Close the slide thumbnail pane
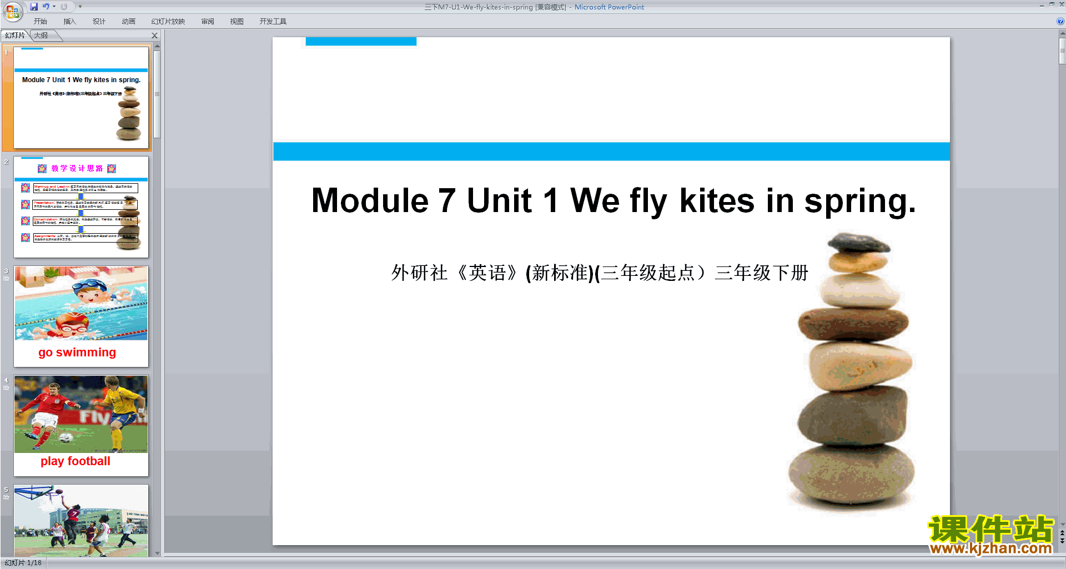1066x569 pixels. click(155, 36)
